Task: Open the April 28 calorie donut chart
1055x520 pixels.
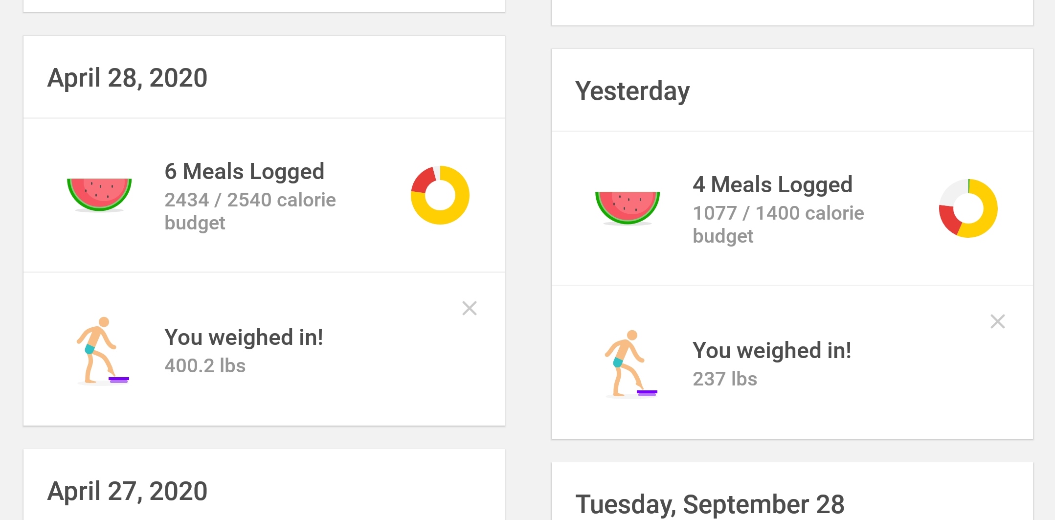Action: point(440,195)
